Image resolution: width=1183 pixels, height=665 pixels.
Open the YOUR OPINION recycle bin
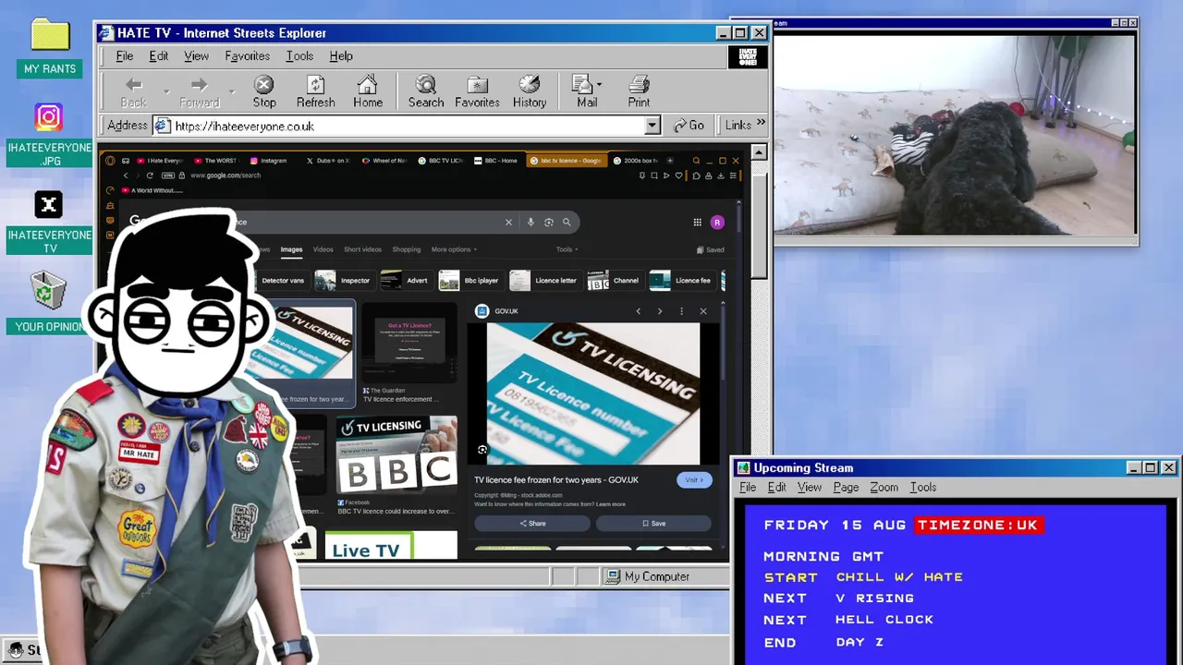(x=48, y=291)
